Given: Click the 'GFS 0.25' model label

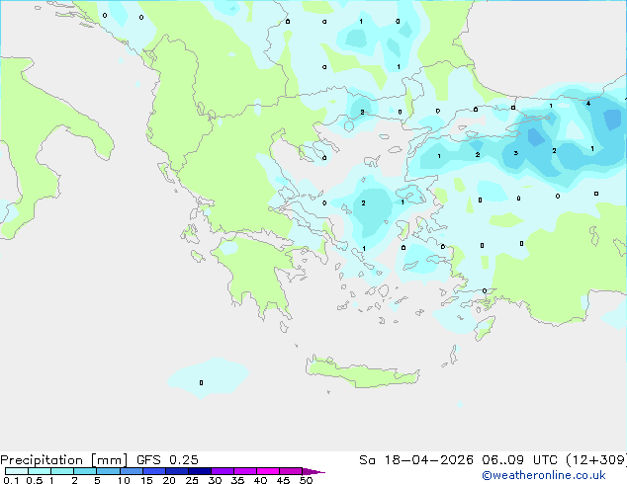Looking at the screenshot, I should pos(167,460).
